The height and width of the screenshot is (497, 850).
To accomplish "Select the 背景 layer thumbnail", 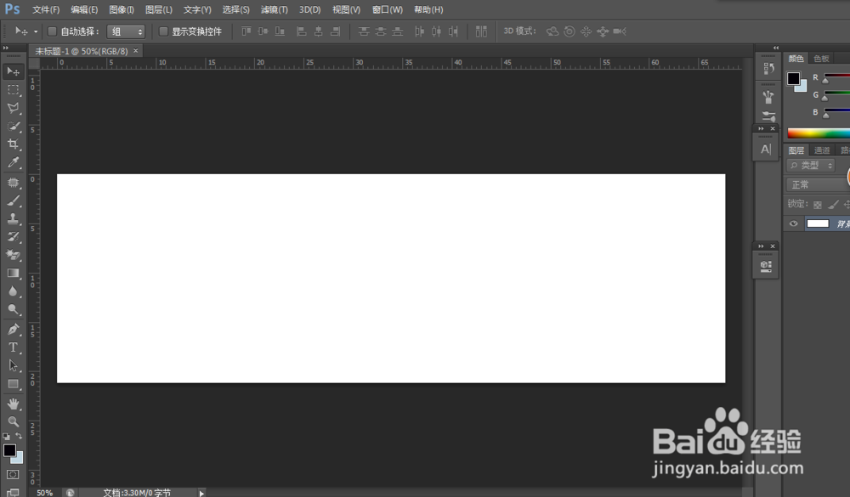I will pyautogui.click(x=818, y=223).
